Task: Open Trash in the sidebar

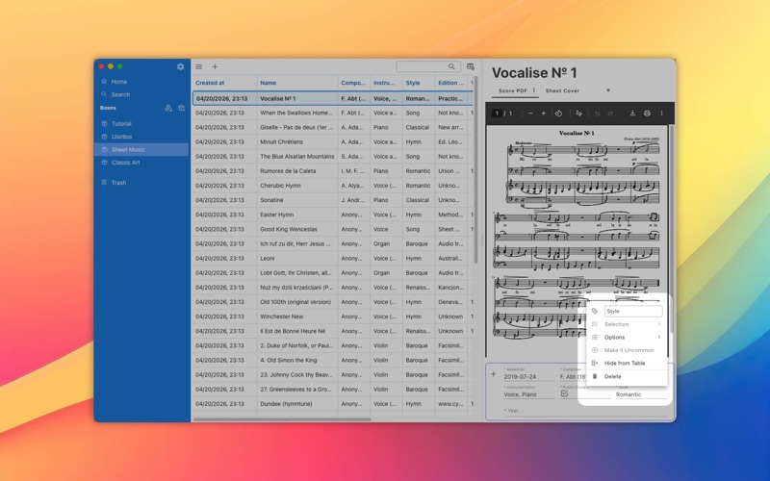Action: [x=118, y=183]
